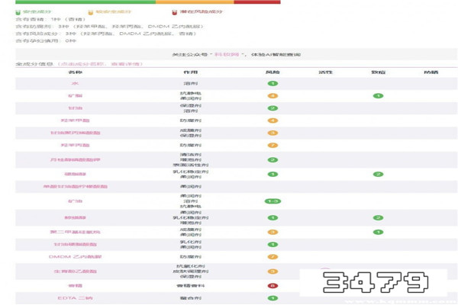The image size is (458, 305).
Task: Click the 名称 column header
Action: pos(75,71)
